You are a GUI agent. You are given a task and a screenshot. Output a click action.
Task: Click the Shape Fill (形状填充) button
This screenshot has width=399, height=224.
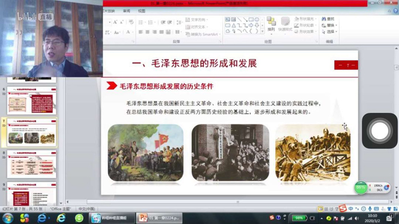(304, 19)
